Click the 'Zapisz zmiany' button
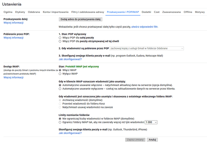The width and height of the screenshot is (207, 145). pos(135,140)
